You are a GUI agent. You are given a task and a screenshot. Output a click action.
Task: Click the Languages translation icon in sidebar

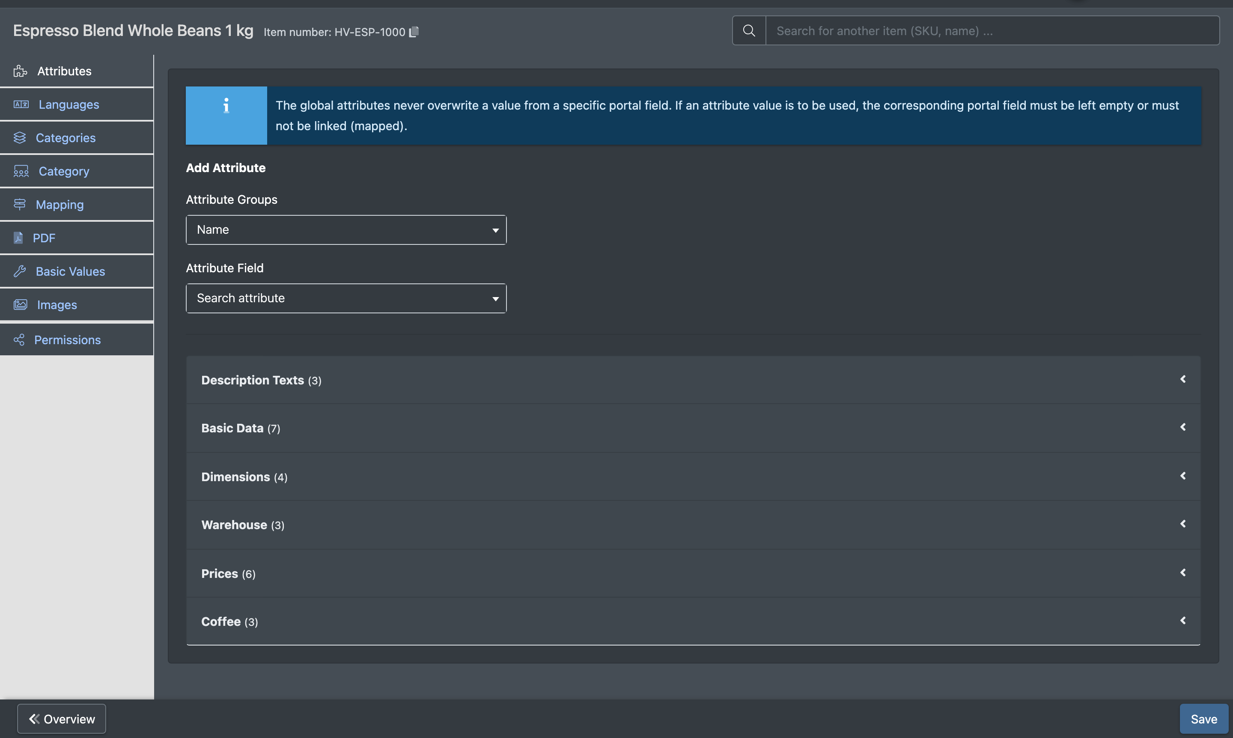click(x=21, y=104)
